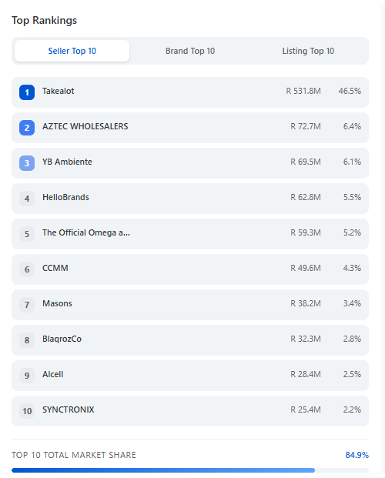This screenshot has width=385, height=478.
Task: Select the Takealot seller name
Action: coord(59,91)
